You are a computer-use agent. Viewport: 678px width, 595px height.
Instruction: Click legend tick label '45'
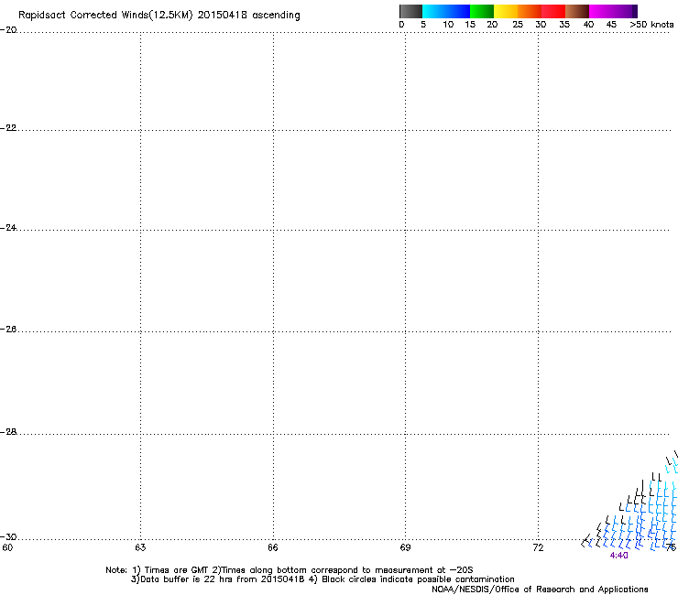point(611,25)
